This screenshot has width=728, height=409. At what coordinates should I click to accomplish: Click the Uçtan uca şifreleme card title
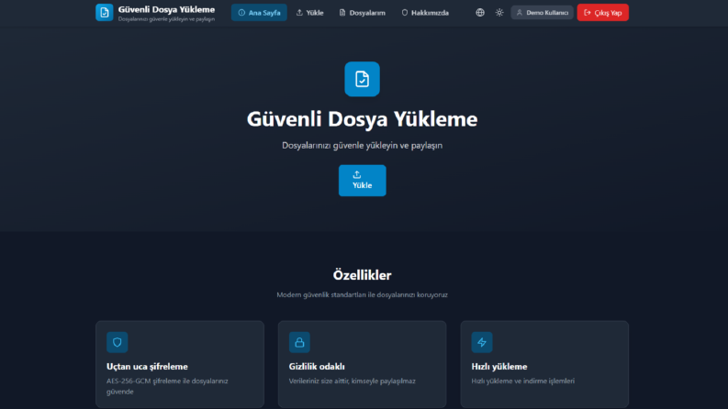point(147,366)
